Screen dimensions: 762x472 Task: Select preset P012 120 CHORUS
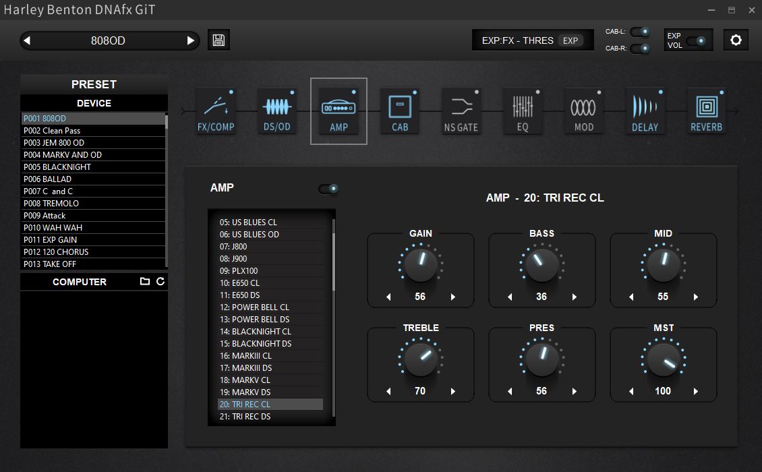coord(93,252)
